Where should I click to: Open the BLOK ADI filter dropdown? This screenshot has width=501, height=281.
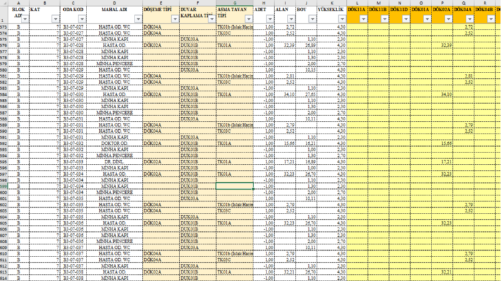pos(25,20)
